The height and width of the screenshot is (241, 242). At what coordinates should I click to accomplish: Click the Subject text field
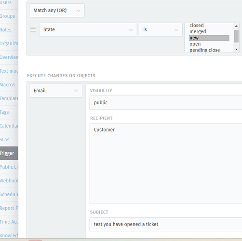pyautogui.click(x=166, y=225)
